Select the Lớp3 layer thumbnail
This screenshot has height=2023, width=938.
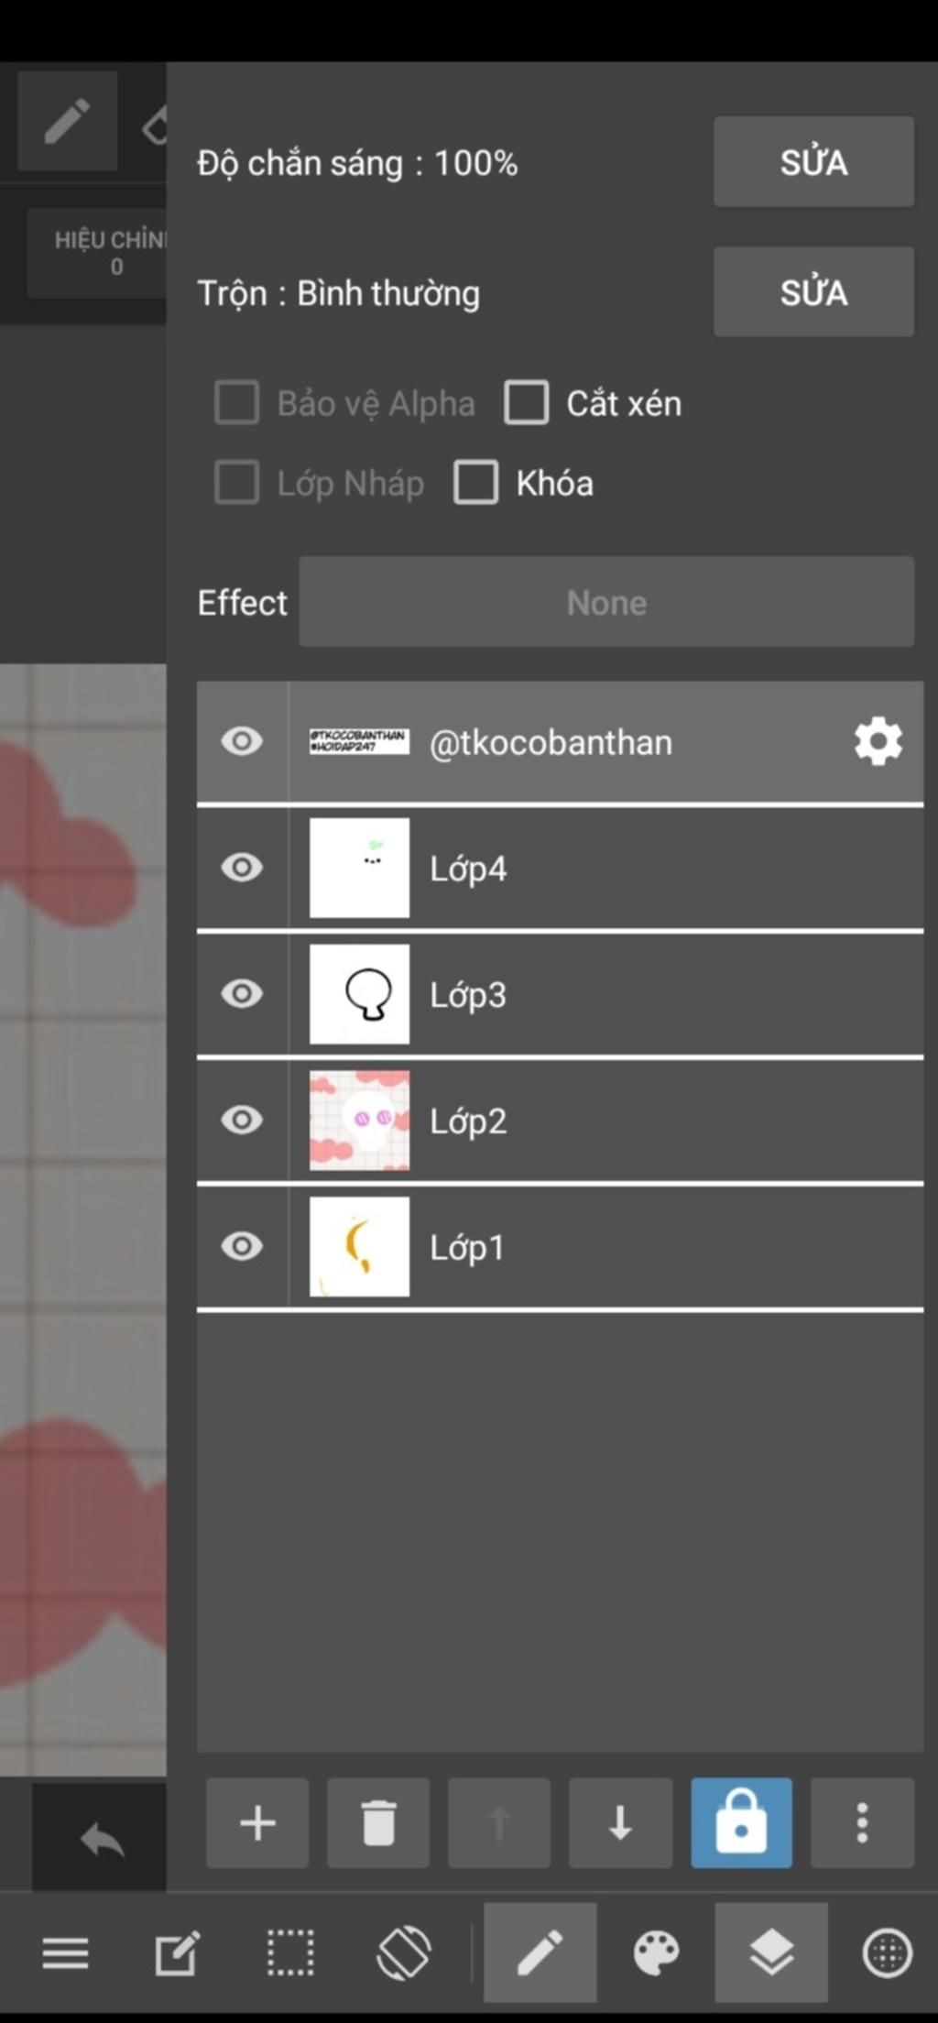click(x=359, y=994)
